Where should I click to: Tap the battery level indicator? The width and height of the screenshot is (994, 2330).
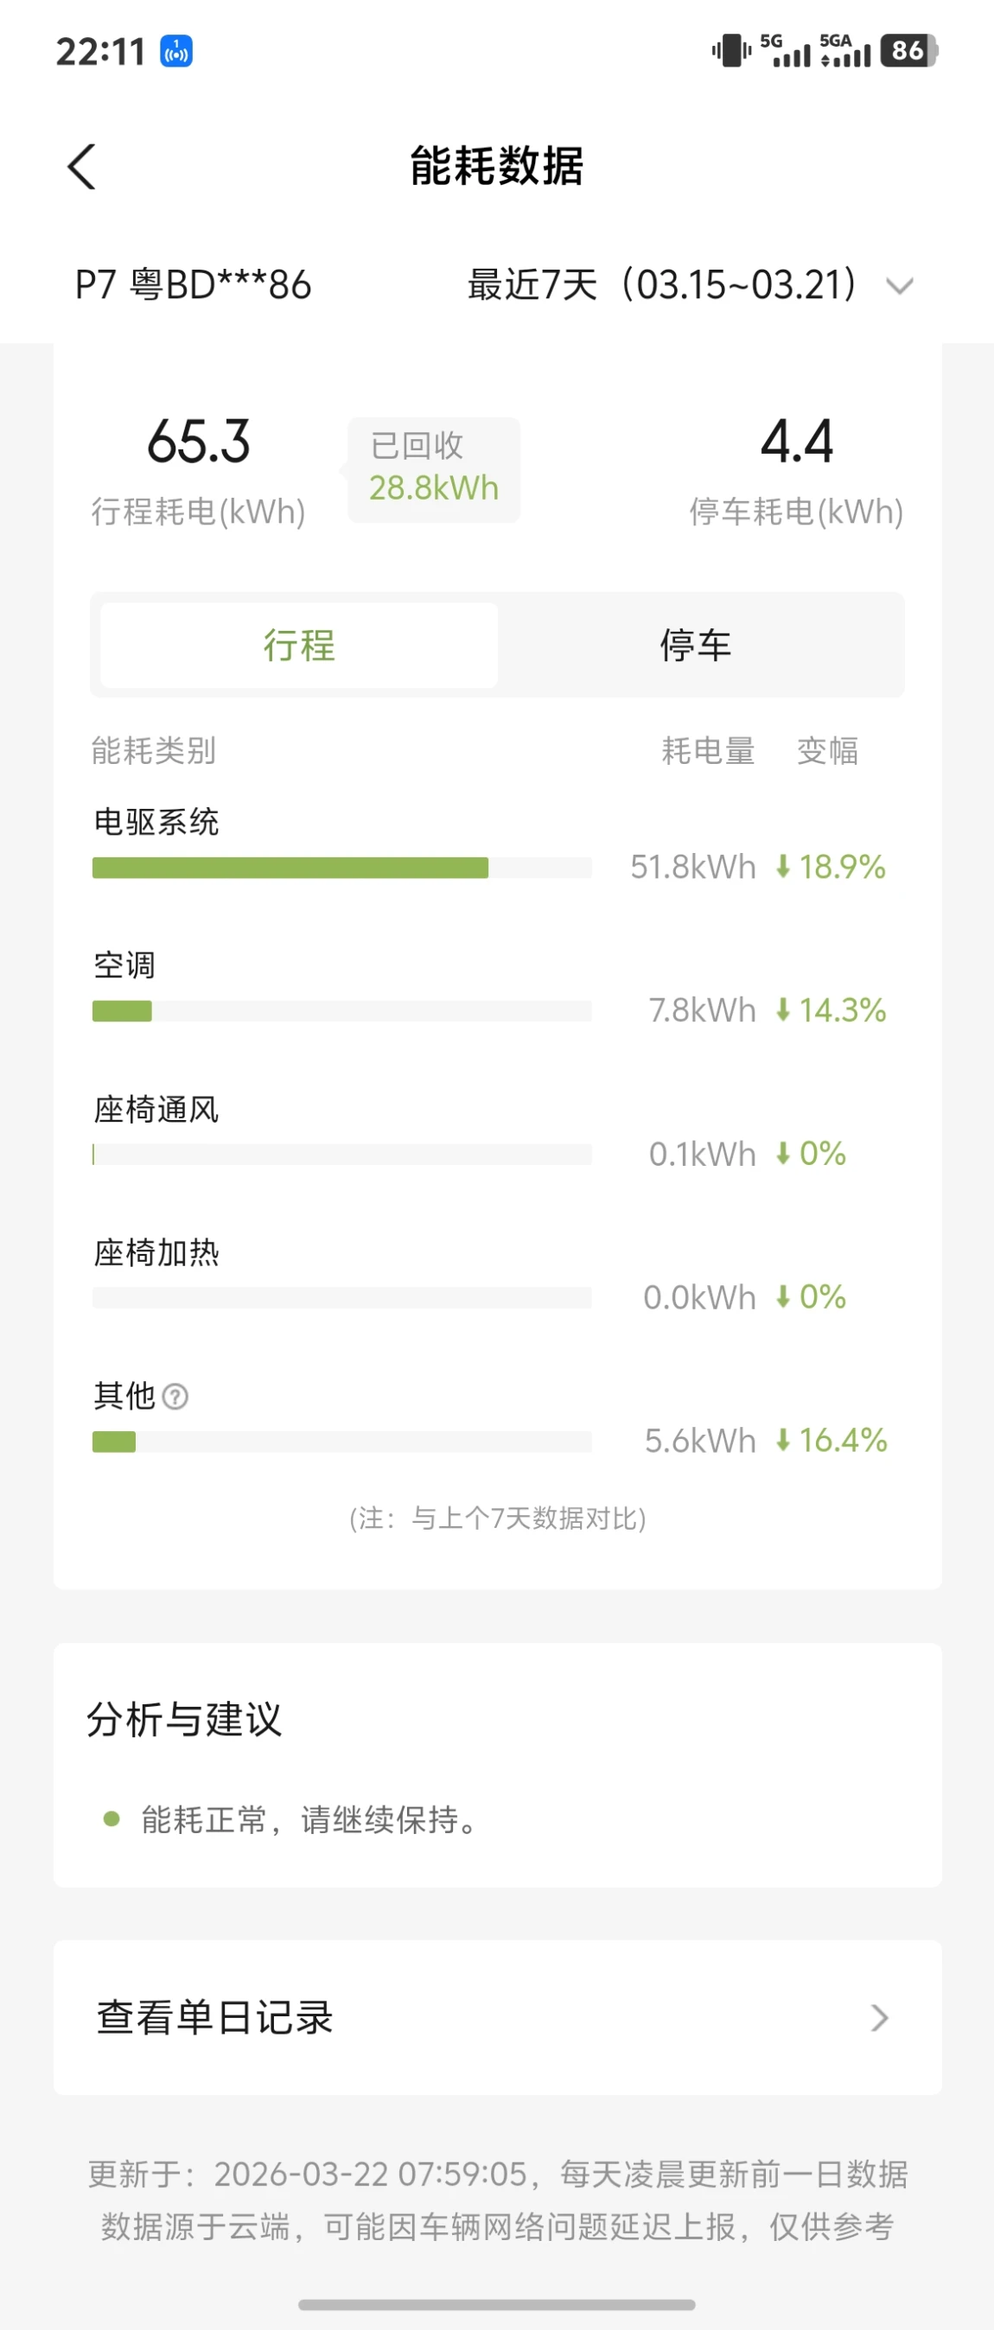coord(908,51)
